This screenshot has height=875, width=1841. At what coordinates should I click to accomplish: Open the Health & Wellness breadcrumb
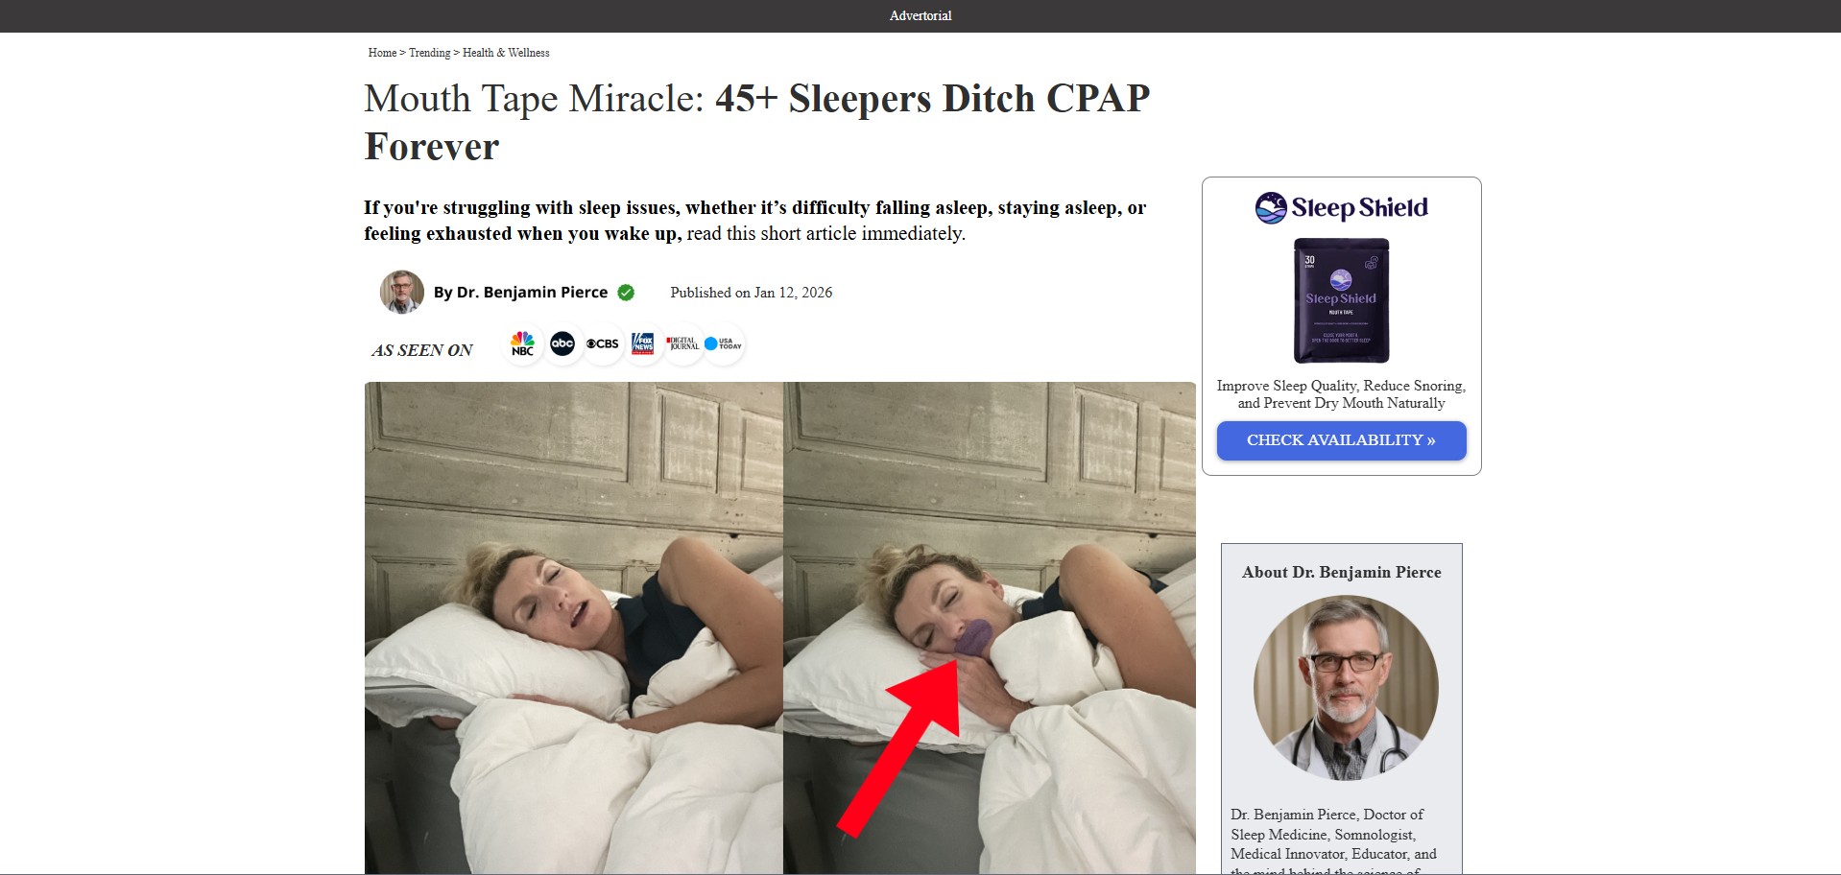point(506,53)
